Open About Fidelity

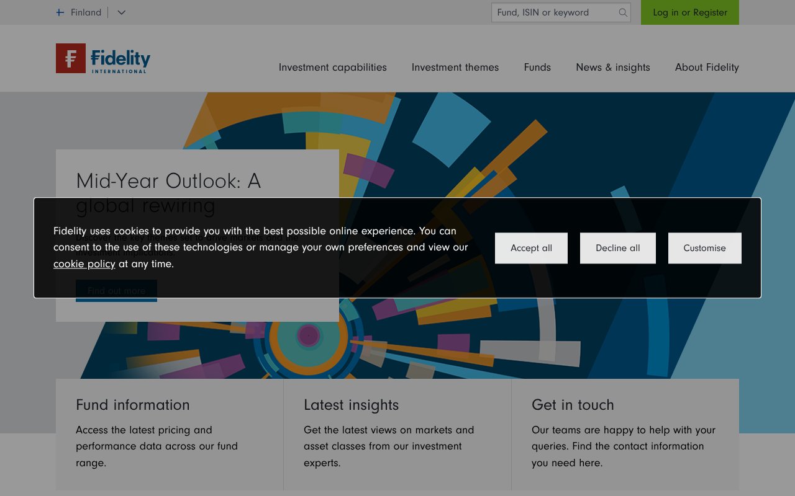706,67
